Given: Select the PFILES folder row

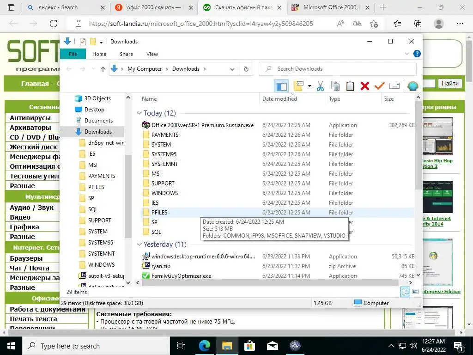Looking at the screenshot, I should 278,212.
